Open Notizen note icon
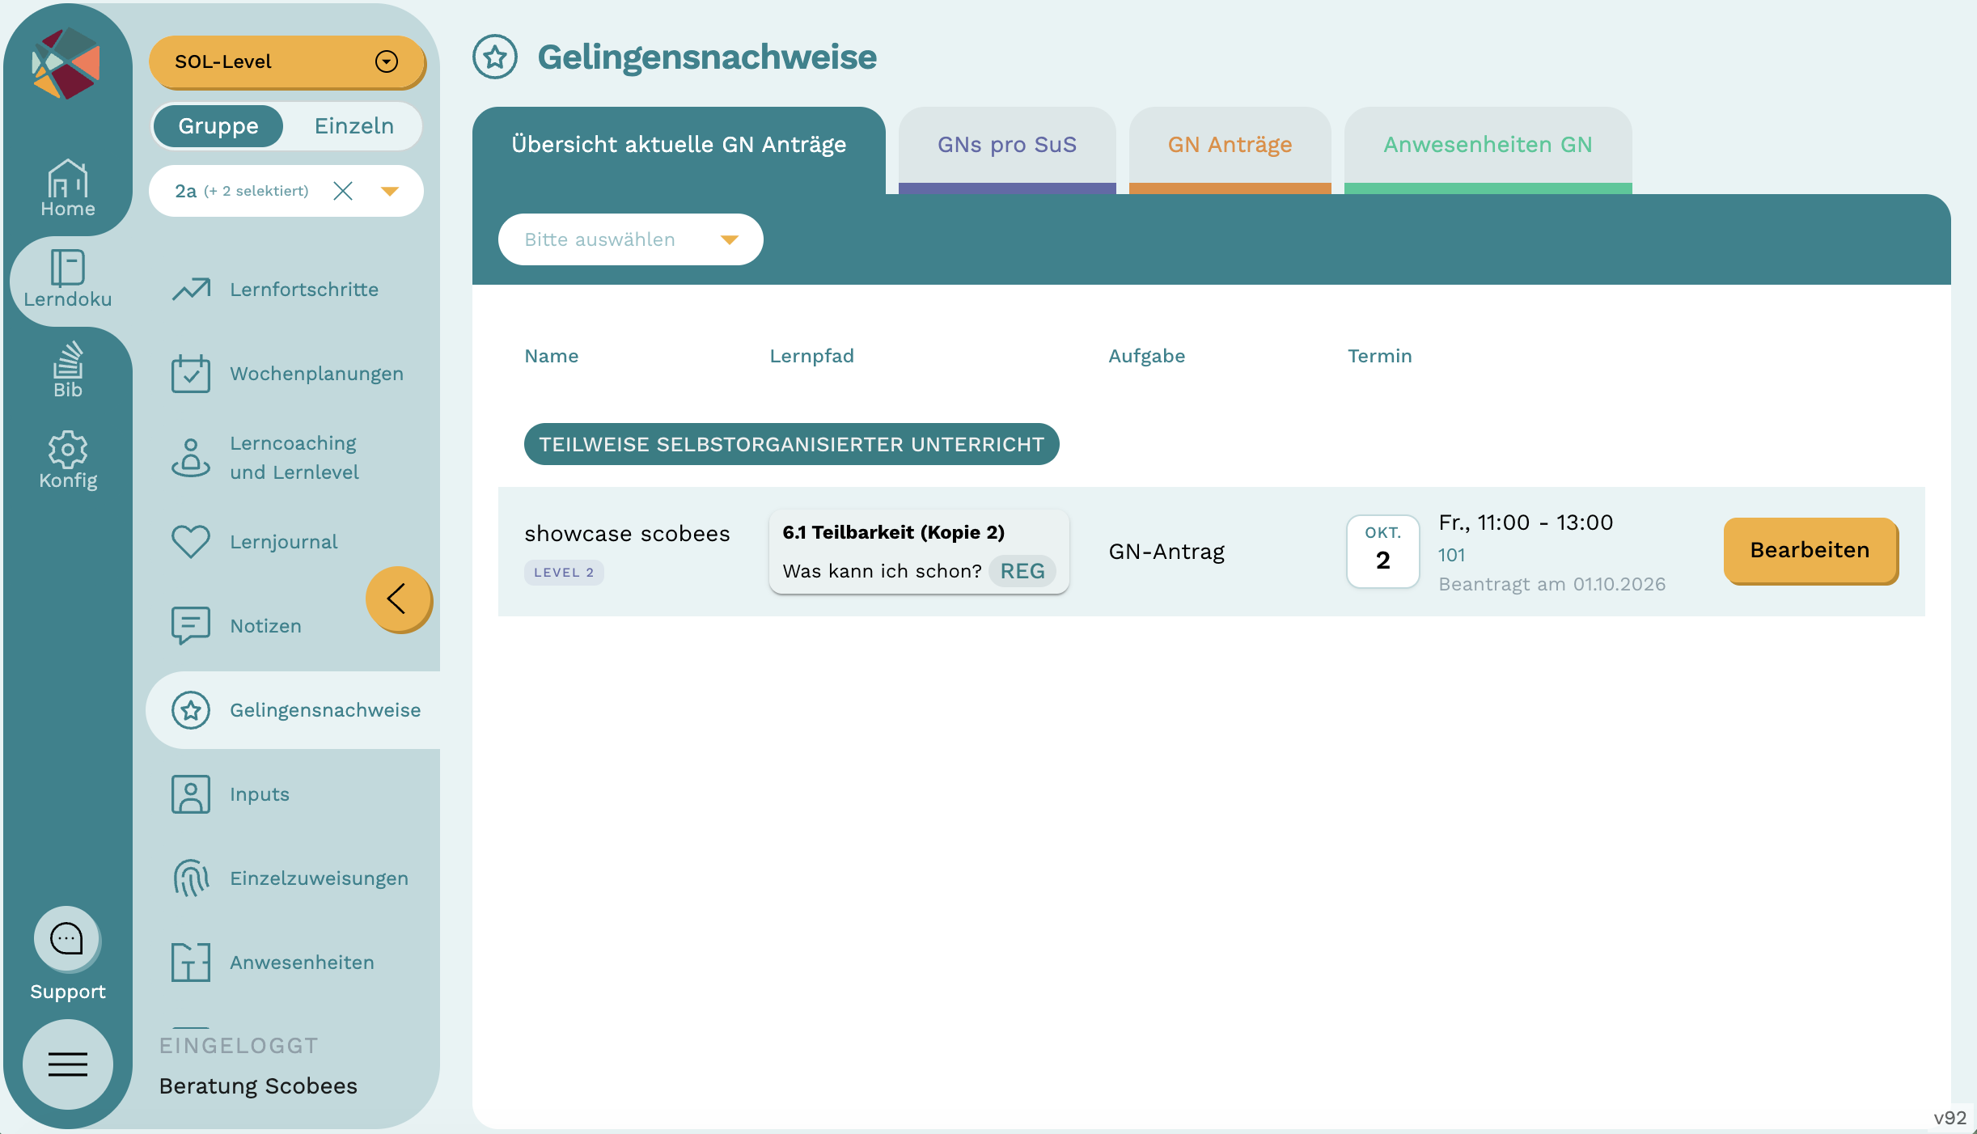 click(x=191, y=626)
